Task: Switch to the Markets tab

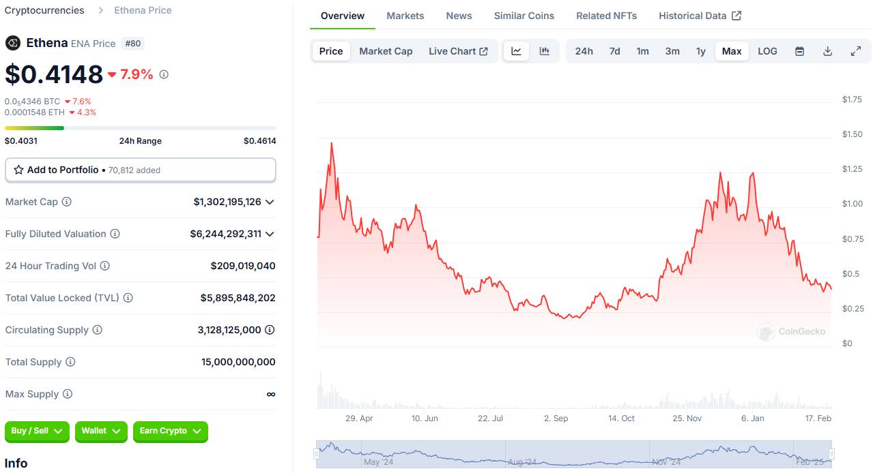Action: point(405,16)
